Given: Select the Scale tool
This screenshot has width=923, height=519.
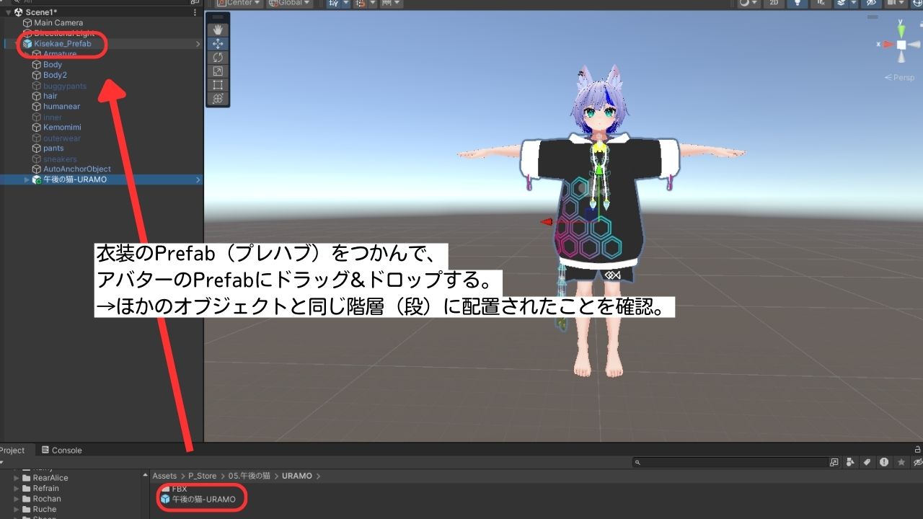Looking at the screenshot, I should (x=218, y=71).
